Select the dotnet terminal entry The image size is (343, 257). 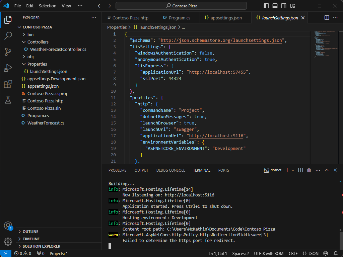point(273,170)
